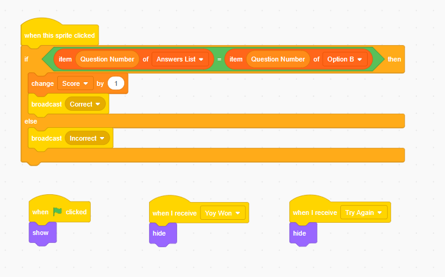Image resolution: width=445 pixels, height=277 pixels.
Task: Select the 'when this sprite clicked' hat block
Action: (x=60, y=33)
